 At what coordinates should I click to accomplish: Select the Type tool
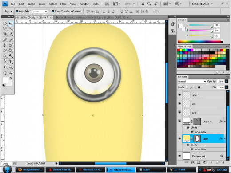pos(11,62)
